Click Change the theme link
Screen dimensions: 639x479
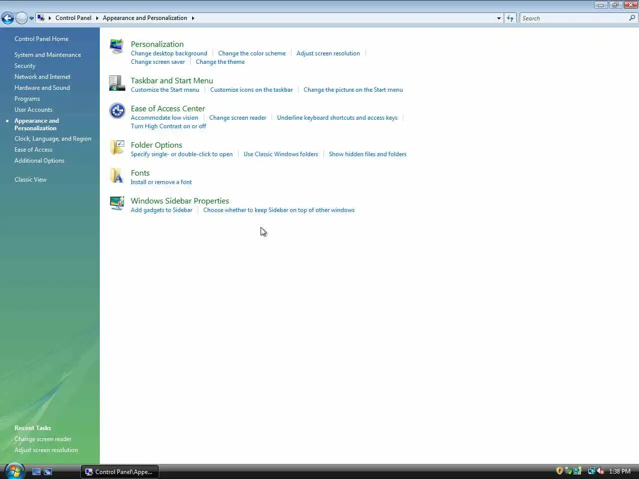point(220,62)
